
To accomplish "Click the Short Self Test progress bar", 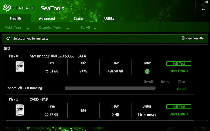I will (x=110, y=88).
